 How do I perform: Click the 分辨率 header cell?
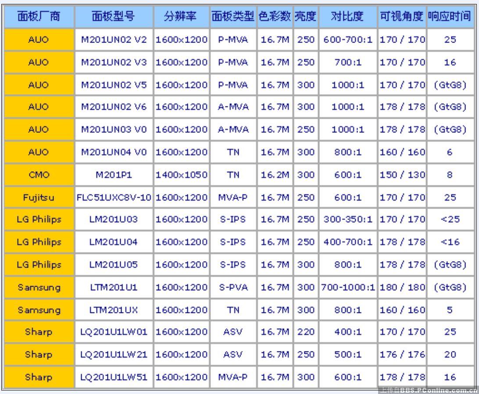(181, 17)
